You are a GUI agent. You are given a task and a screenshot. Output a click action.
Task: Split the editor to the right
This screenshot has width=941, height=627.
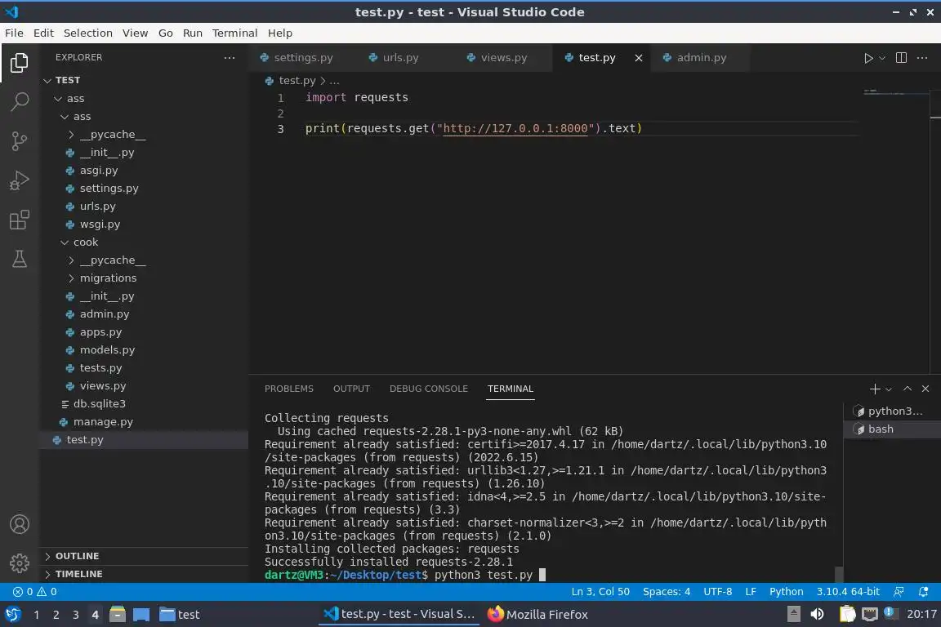pos(901,58)
